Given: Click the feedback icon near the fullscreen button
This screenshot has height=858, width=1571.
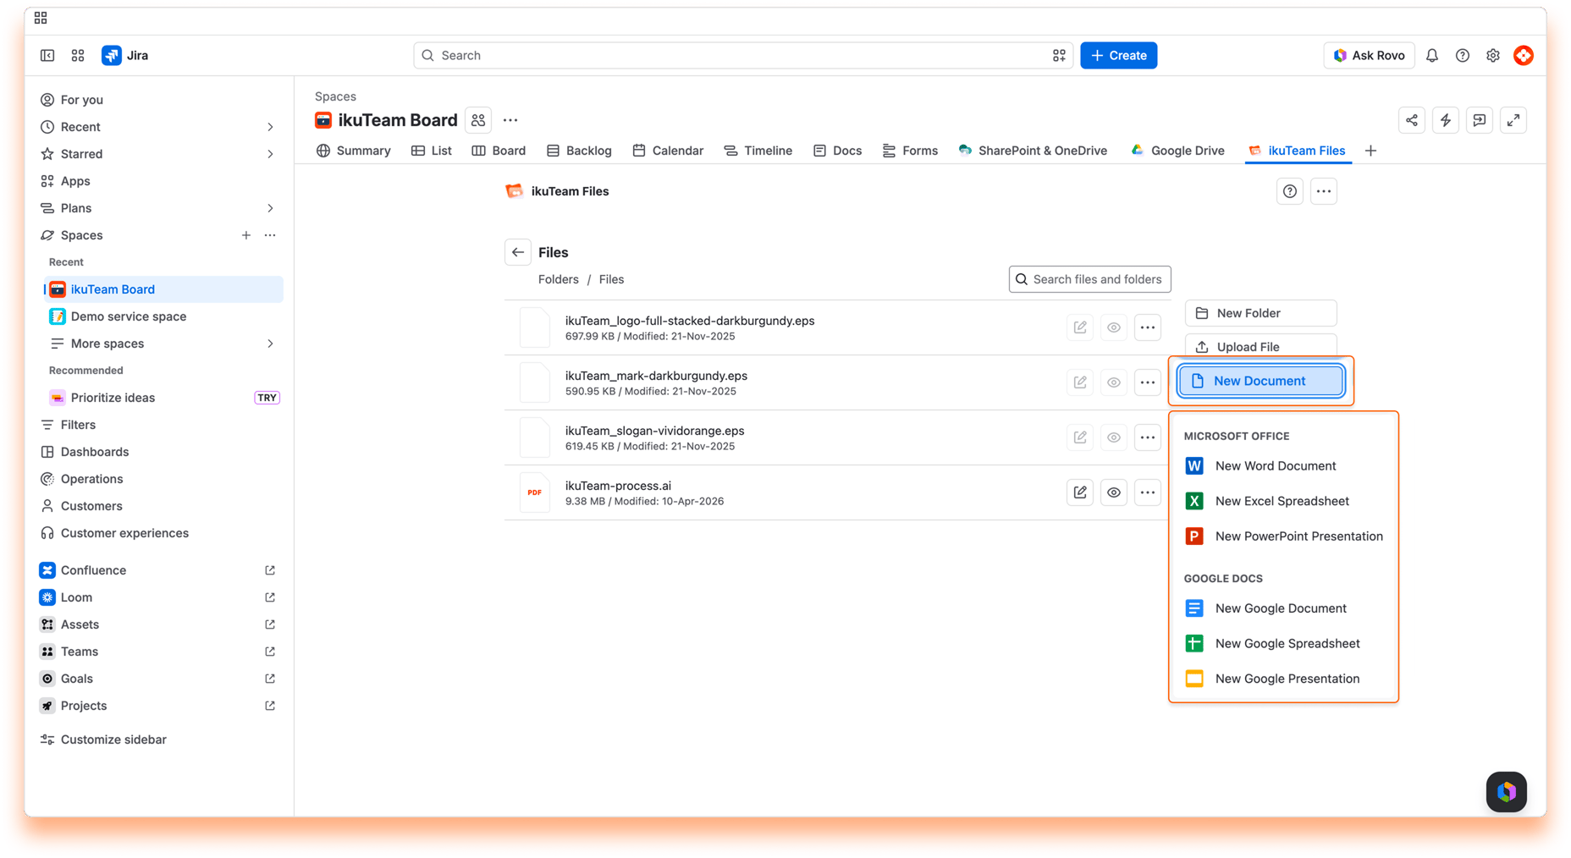Looking at the screenshot, I should click(1480, 120).
